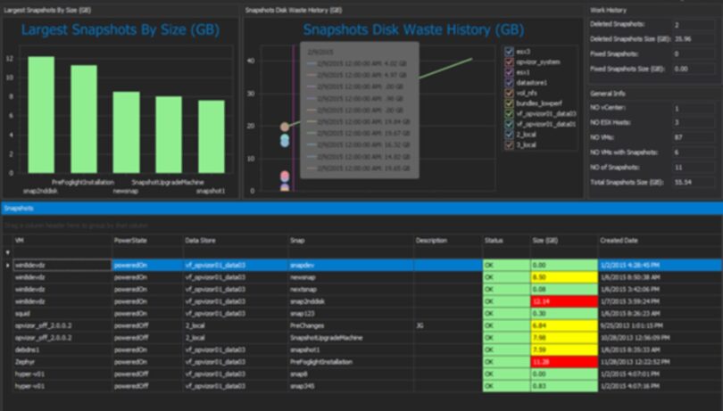Image resolution: width=723 pixels, height=411 pixels.
Task: Click the red 12.14 size cell
Action: pos(564,301)
